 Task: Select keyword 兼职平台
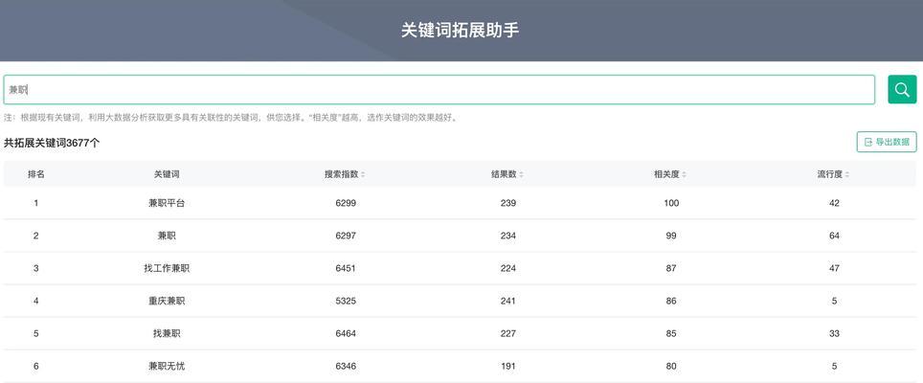click(167, 203)
